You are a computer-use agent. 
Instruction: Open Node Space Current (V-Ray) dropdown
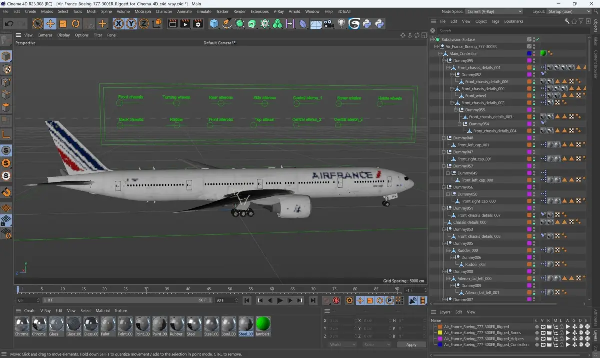point(494,11)
